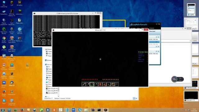The image size is (199, 112).
Task: Select Домашняя группа in Explorer tree
Action: click(x=49, y=60)
